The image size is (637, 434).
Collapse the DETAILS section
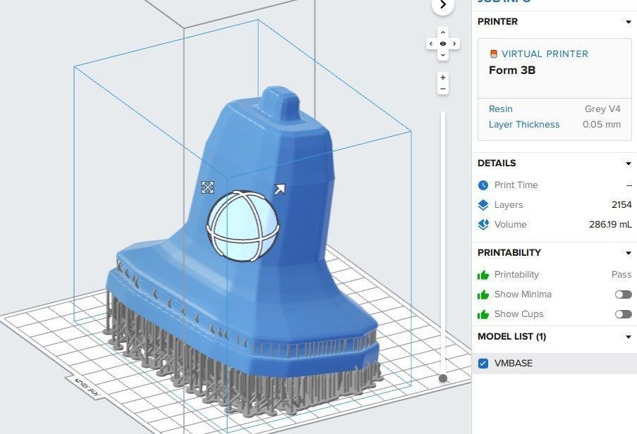[x=628, y=163]
